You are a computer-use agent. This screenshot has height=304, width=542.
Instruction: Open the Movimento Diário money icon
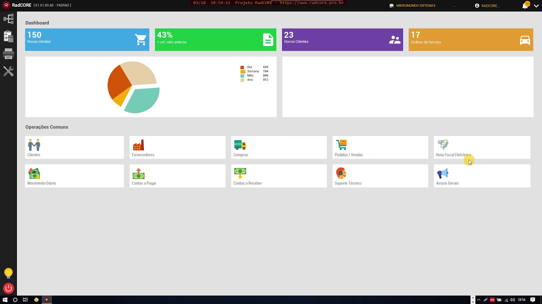[34, 174]
